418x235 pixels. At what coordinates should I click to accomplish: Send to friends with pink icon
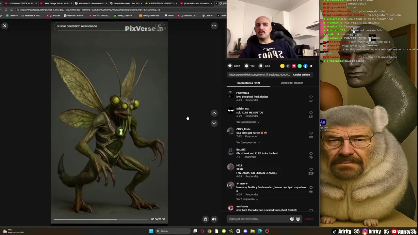tap(294, 66)
